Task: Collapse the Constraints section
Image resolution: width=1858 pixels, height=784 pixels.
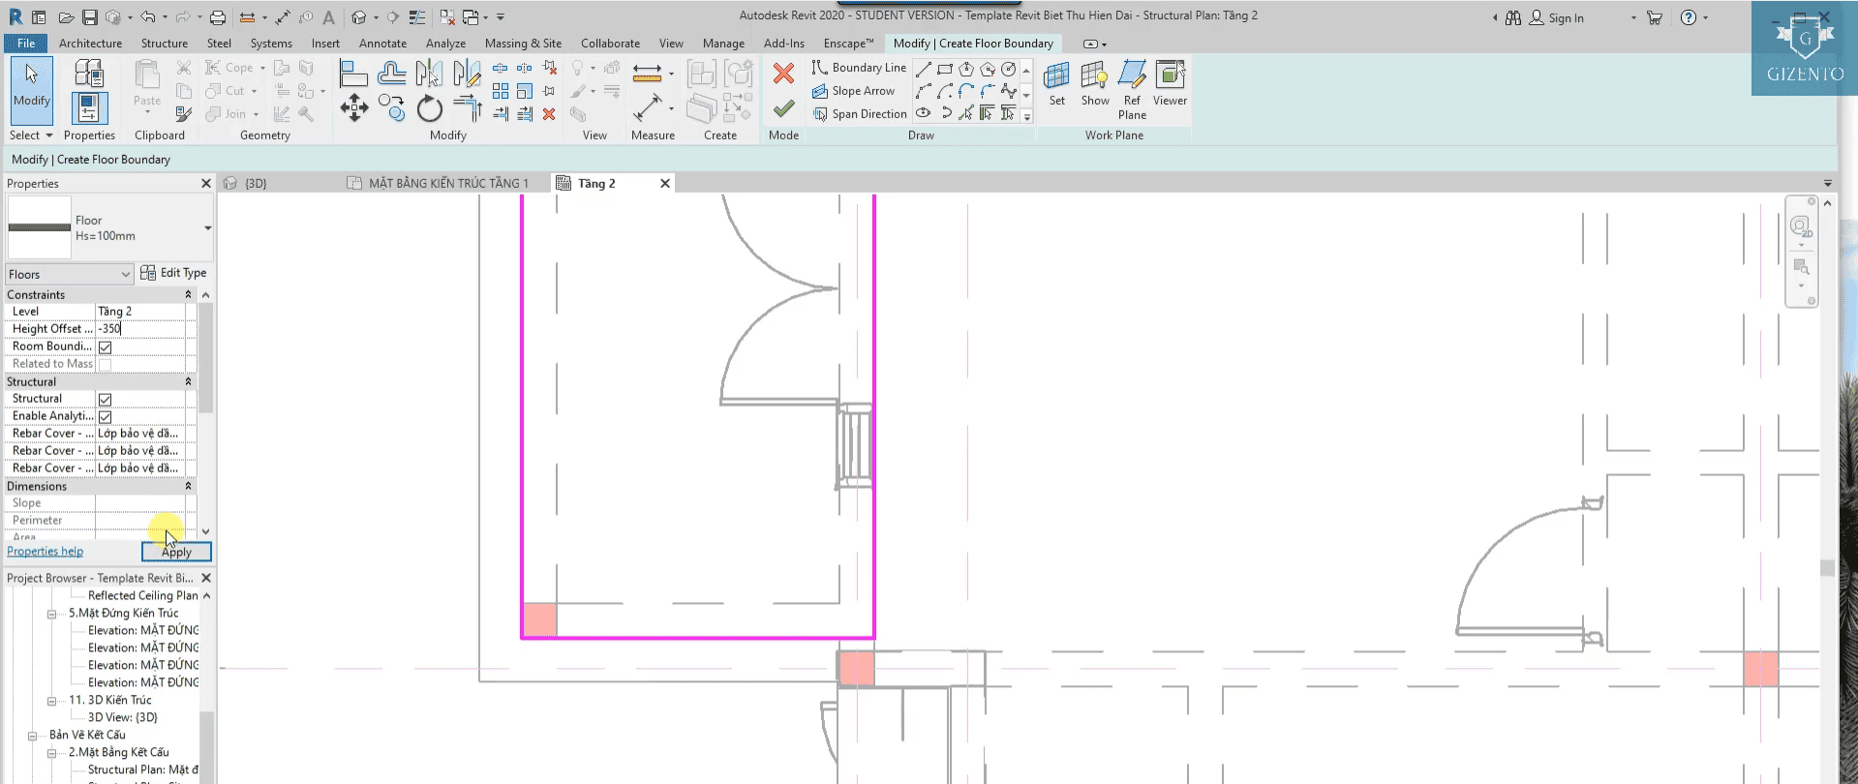Action: coord(188,294)
